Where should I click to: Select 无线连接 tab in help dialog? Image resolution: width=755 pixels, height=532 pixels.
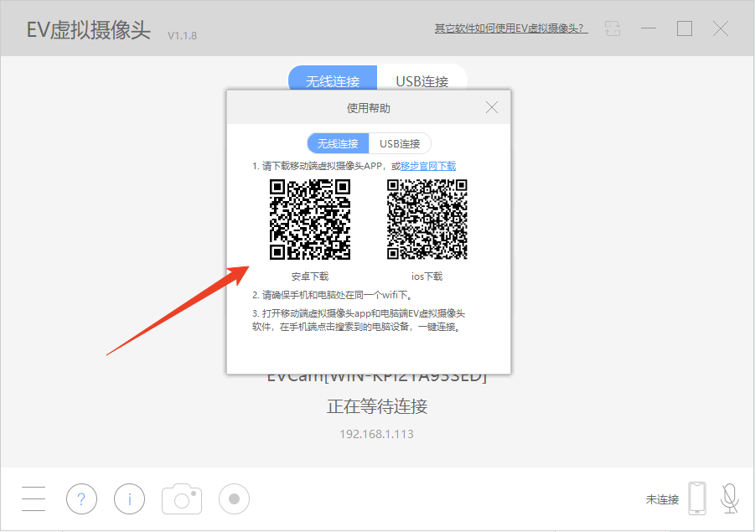338,143
